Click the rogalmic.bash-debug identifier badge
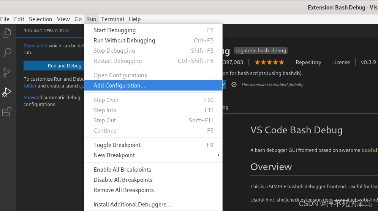378x211 pixels. 261,50
